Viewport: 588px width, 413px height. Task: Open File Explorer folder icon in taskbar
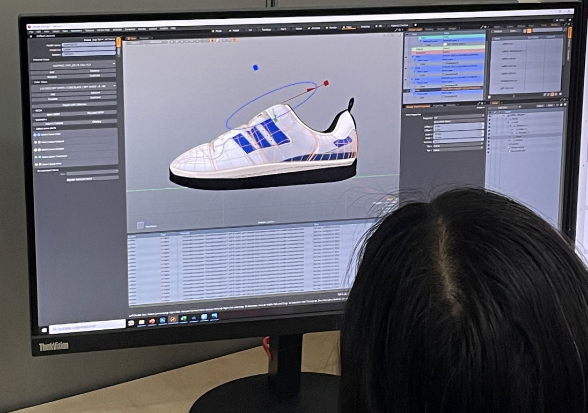(142, 322)
